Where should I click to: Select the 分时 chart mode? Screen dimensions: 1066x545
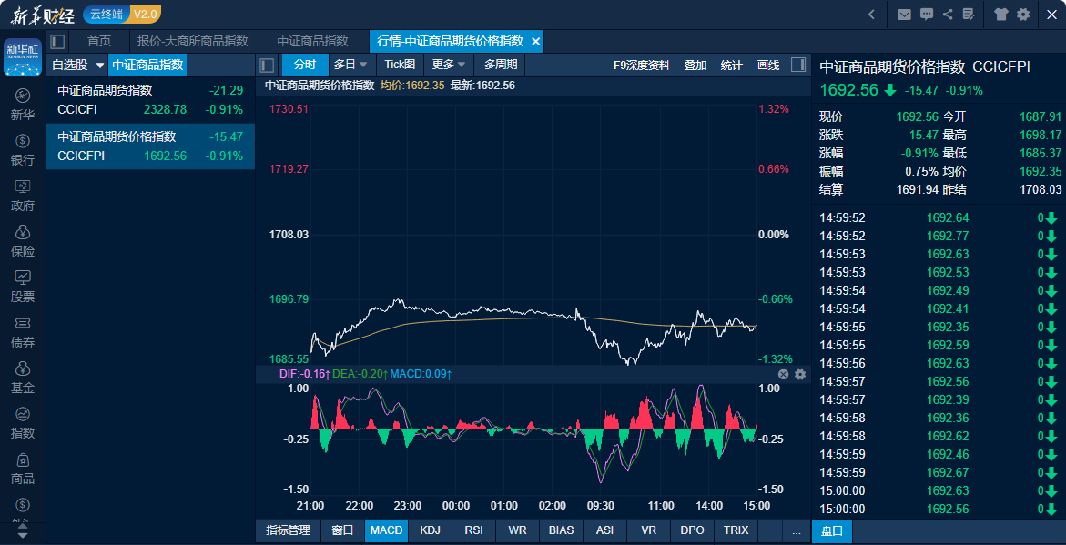pyautogui.click(x=305, y=66)
